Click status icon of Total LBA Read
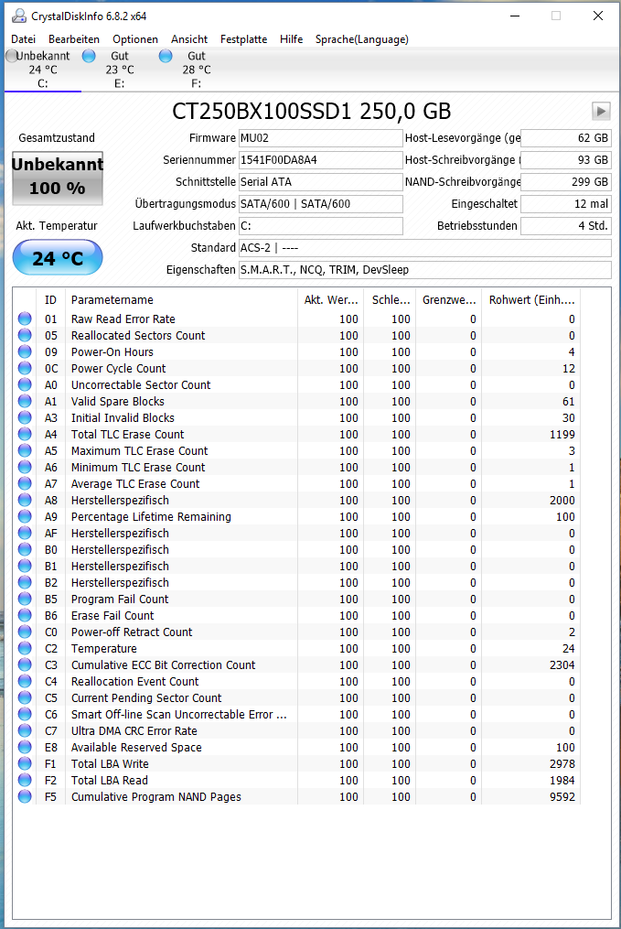The image size is (621, 929). (25, 781)
